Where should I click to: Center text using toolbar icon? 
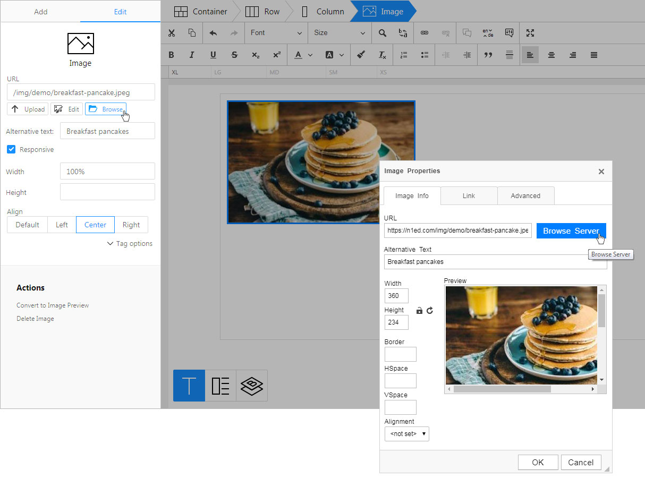coord(551,55)
